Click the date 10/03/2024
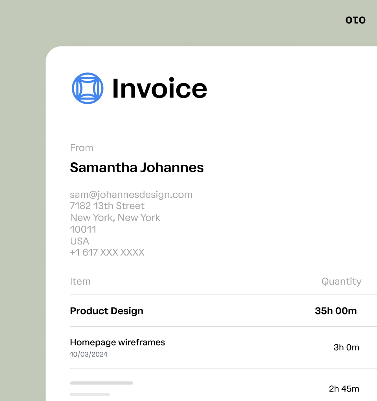Viewport: 377px width, 401px height. coord(89,354)
